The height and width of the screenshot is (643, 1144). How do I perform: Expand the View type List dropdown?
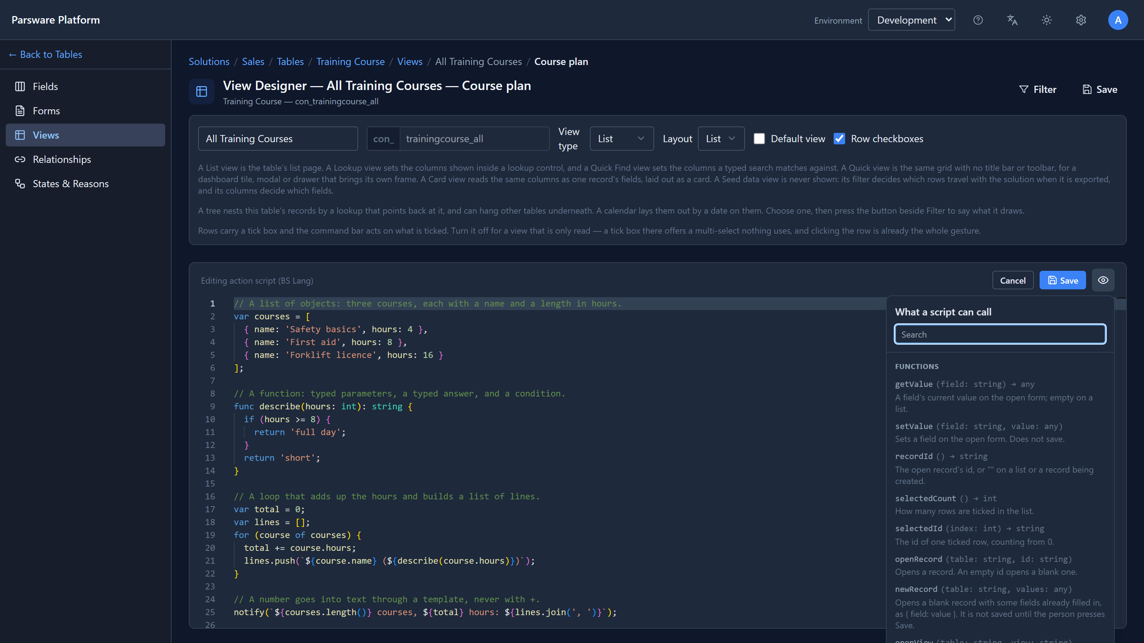(x=621, y=139)
